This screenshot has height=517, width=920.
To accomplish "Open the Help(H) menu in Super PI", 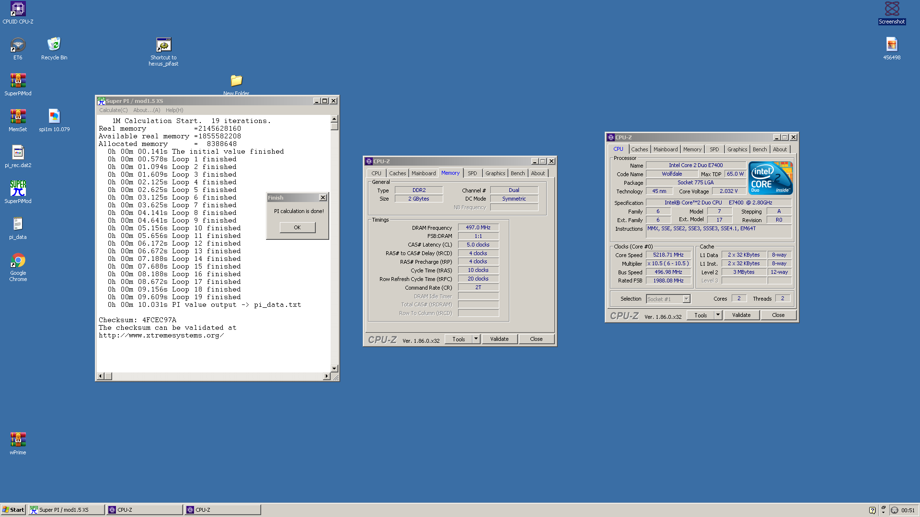I will point(174,110).
